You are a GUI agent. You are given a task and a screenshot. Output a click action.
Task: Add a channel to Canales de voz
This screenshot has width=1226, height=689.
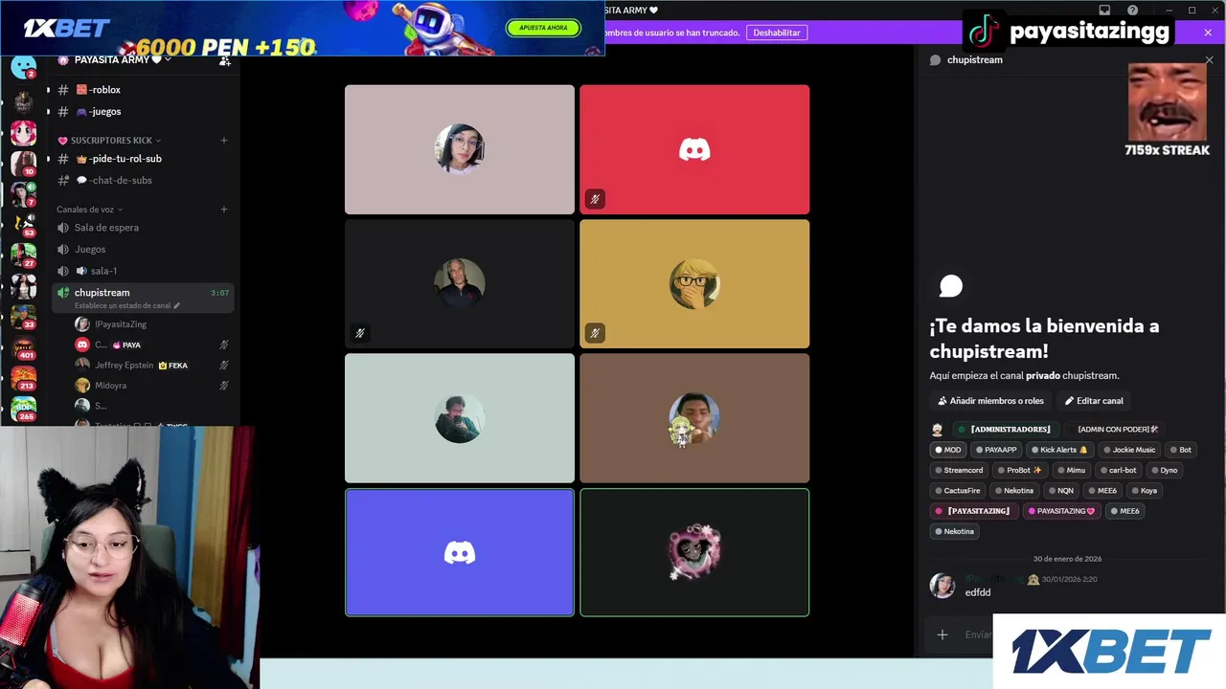[224, 210]
